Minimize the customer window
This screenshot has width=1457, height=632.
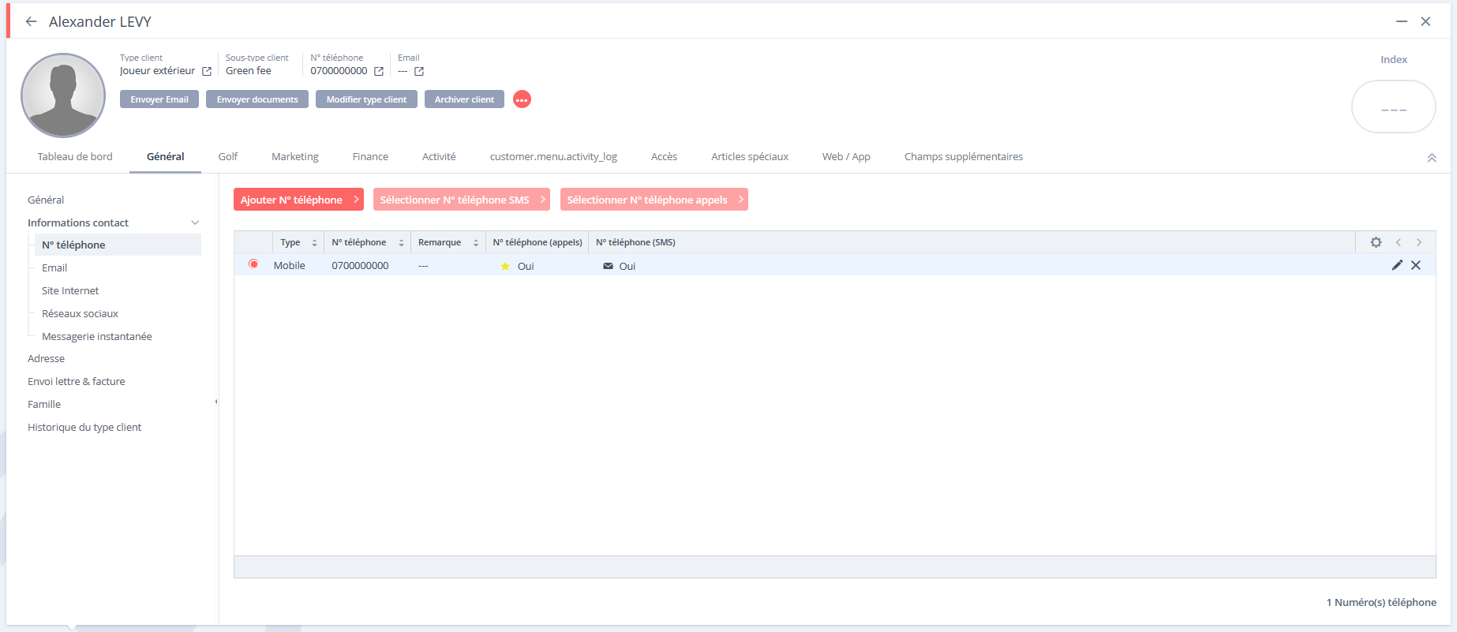(1402, 21)
